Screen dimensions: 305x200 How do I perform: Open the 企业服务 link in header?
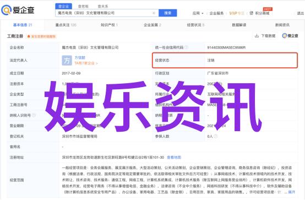[x=216, y=13]
